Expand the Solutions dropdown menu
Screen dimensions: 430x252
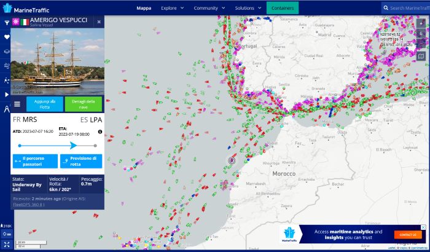point(247,8)
